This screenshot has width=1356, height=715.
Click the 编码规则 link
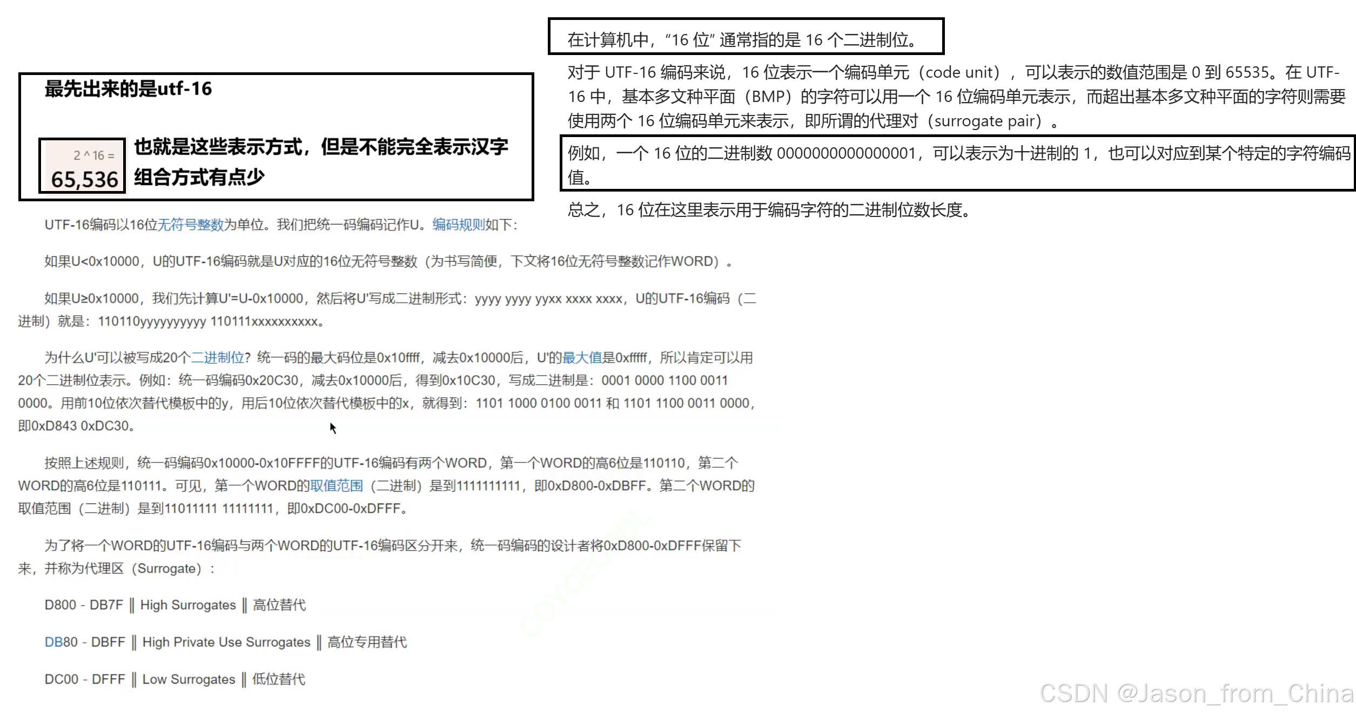click(x=458, y=225)
